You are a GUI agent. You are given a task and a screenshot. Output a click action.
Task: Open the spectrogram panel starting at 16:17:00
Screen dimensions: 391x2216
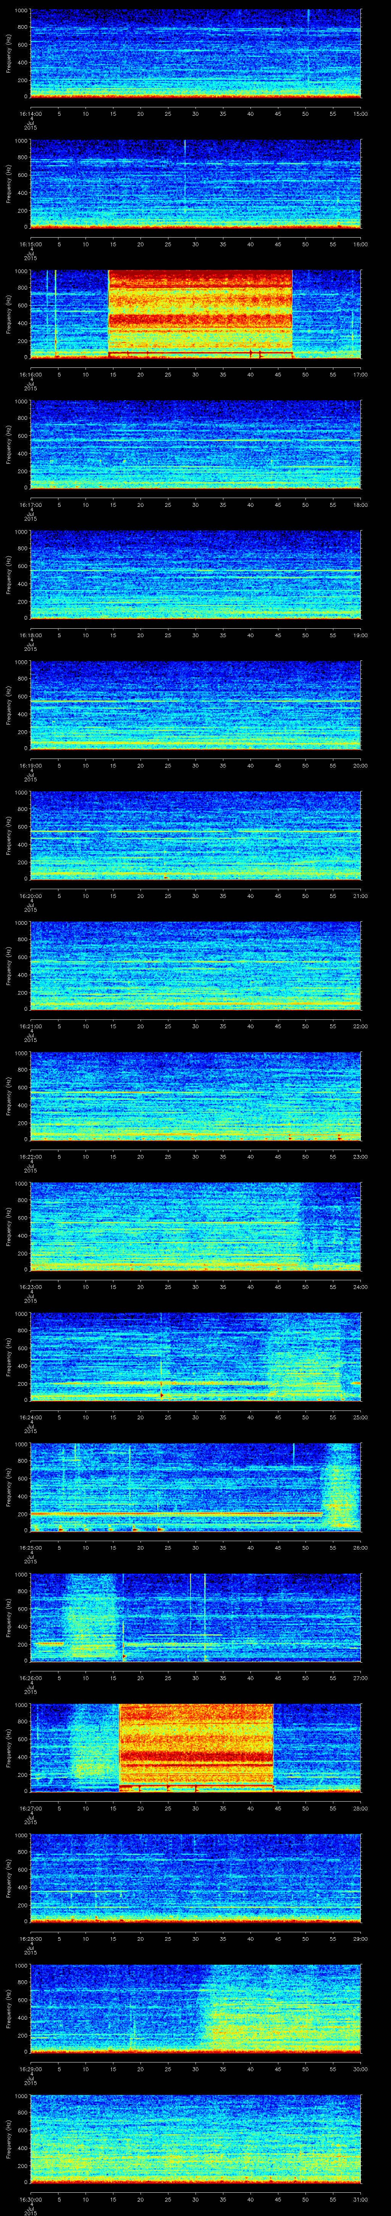[195, 444]
